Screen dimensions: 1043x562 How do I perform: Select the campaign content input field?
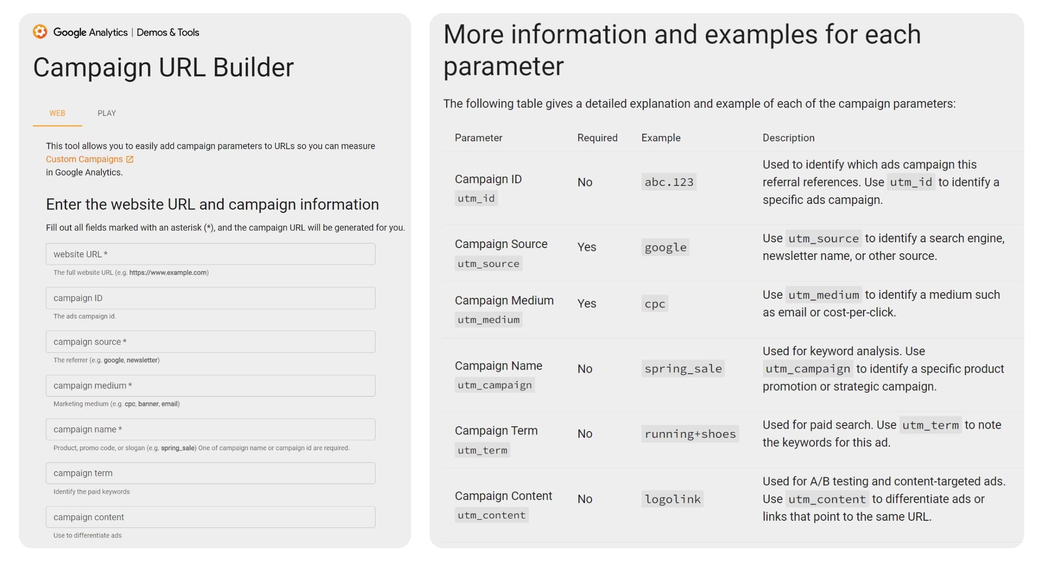[x=210, y=517]
